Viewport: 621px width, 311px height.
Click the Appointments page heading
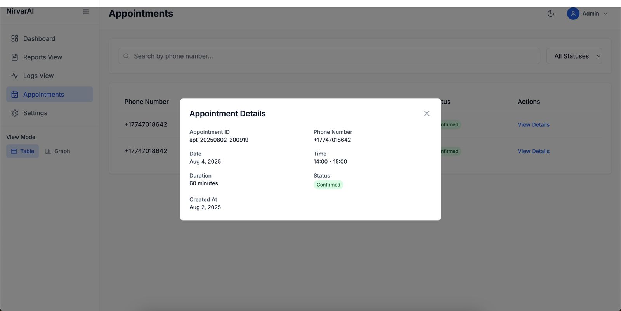point(141,14)
